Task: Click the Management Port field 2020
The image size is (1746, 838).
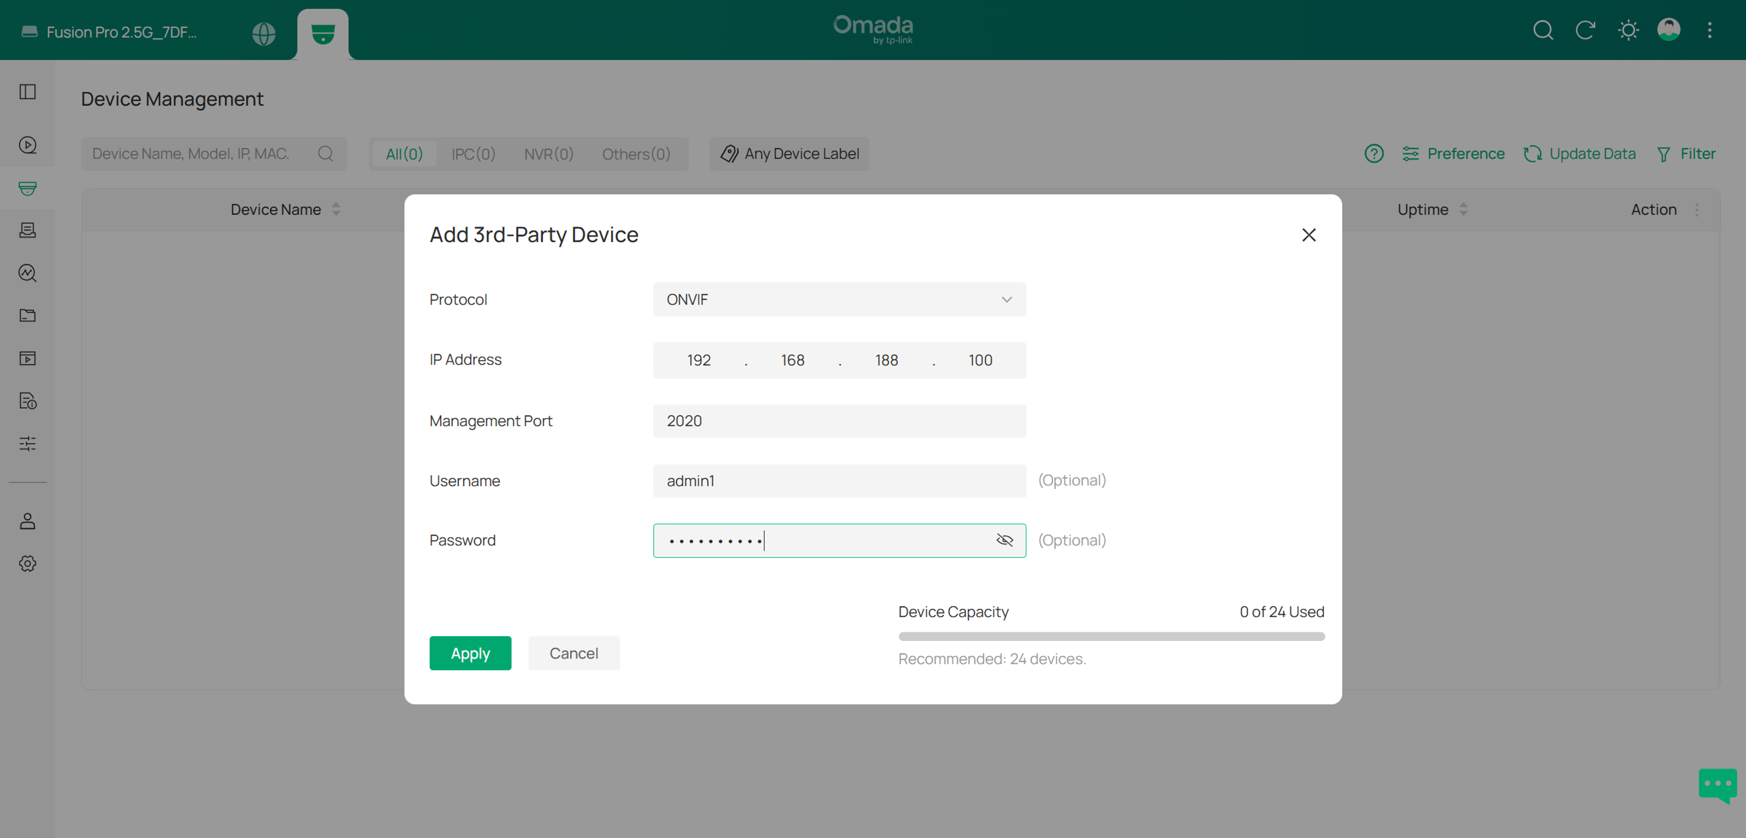Action: (x=839, y=420)
